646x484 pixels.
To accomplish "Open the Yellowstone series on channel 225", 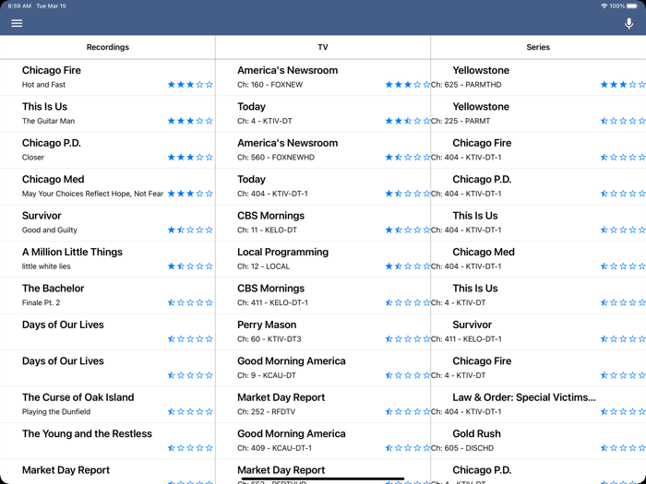I will (538, 113).
